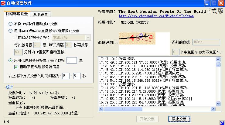Minimize the 自动投票软件 window
This screenshot has width=225, height=125.
[x=208, y=3]
